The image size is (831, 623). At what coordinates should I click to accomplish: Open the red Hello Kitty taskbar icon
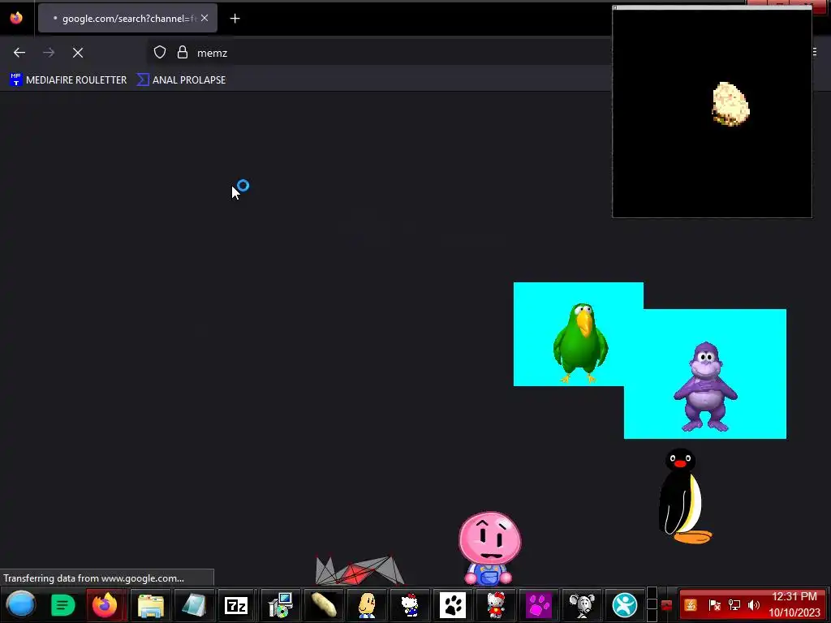[496, 604]
